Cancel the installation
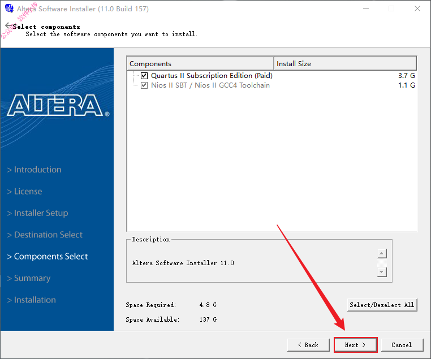Screen dimensions: 431x359 (x=402, y=345)
